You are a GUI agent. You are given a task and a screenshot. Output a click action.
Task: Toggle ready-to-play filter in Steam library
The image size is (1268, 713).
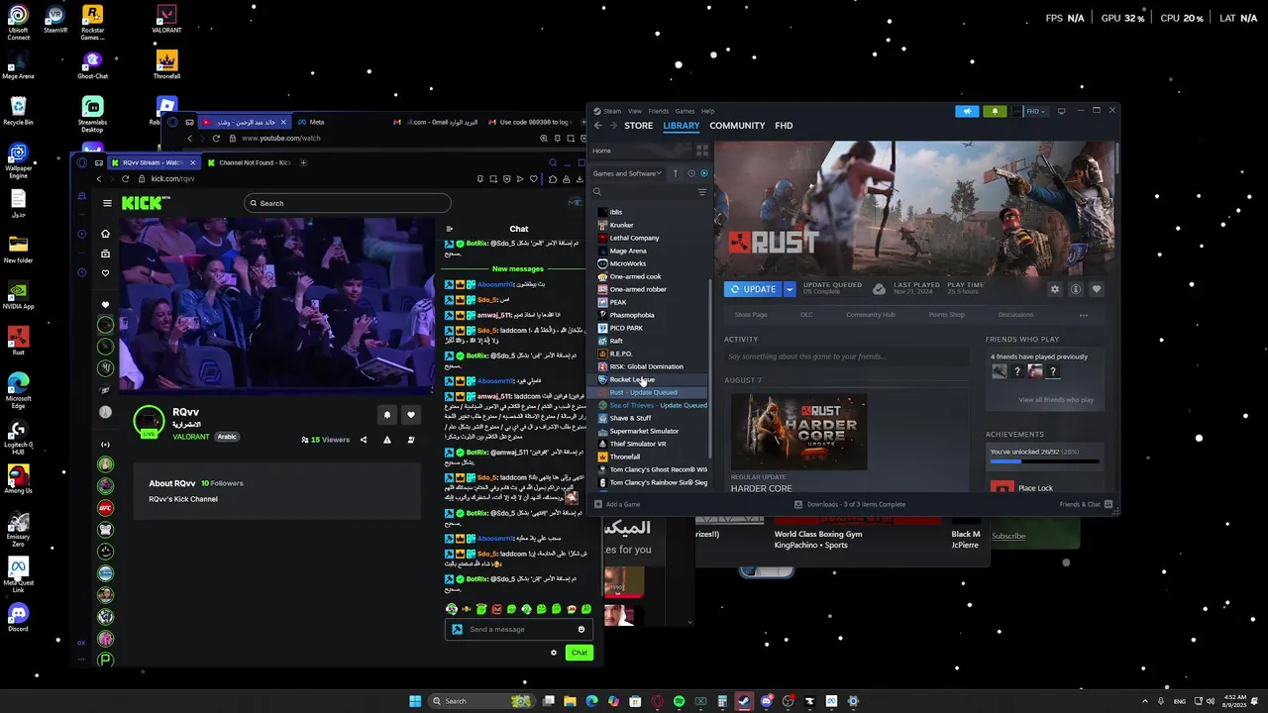coord(704,173)
